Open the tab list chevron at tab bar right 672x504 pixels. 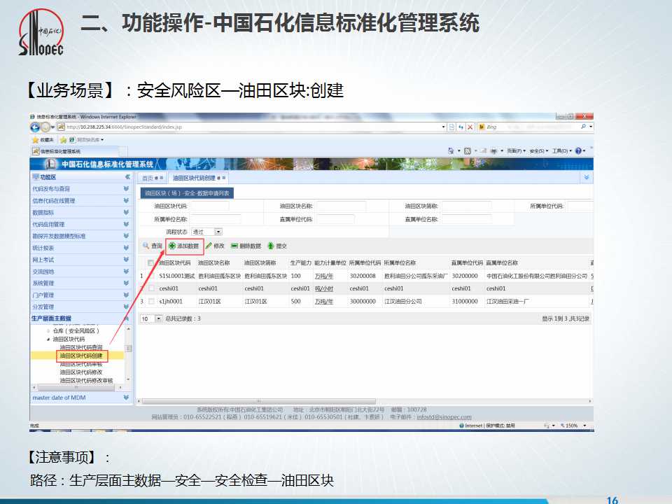pyautogui.click(x=587, y=177)
